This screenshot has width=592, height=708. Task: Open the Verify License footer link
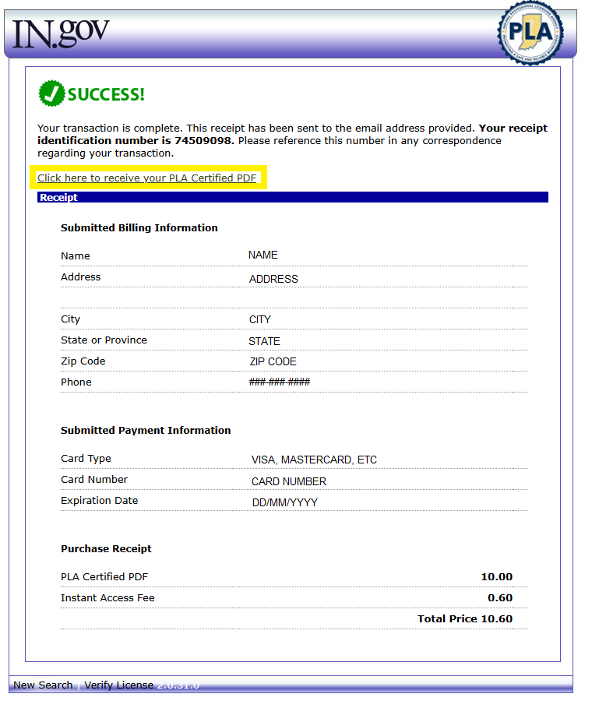[118, 685]
